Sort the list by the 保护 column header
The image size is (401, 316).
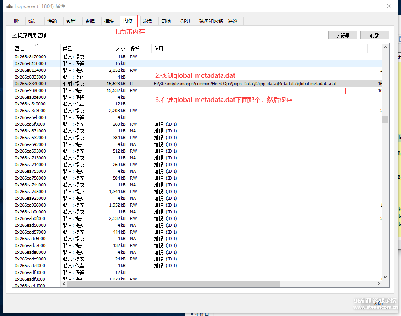coord(139,48)
